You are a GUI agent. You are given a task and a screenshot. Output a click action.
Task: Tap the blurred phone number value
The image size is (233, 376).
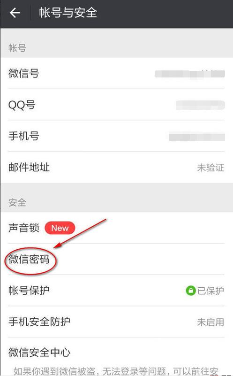pos(197,137)
